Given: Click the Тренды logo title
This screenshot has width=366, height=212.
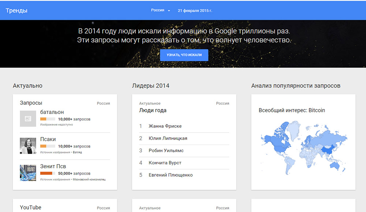Looking at the screenshot, I should pyautogui.click(x=16, y=11).
